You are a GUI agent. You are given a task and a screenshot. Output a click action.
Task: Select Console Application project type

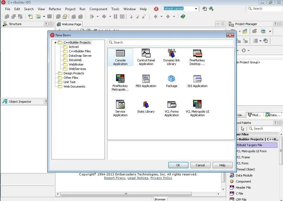(x=120, y=57)
